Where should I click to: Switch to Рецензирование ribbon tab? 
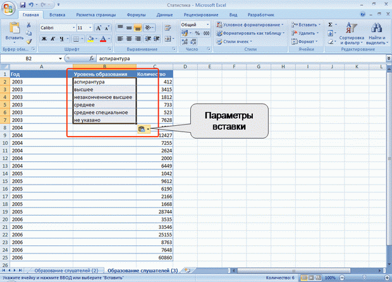tap(201, 15)
